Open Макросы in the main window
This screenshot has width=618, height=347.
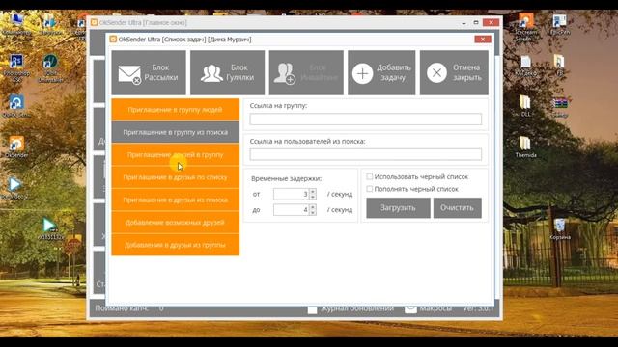[429, 308]
